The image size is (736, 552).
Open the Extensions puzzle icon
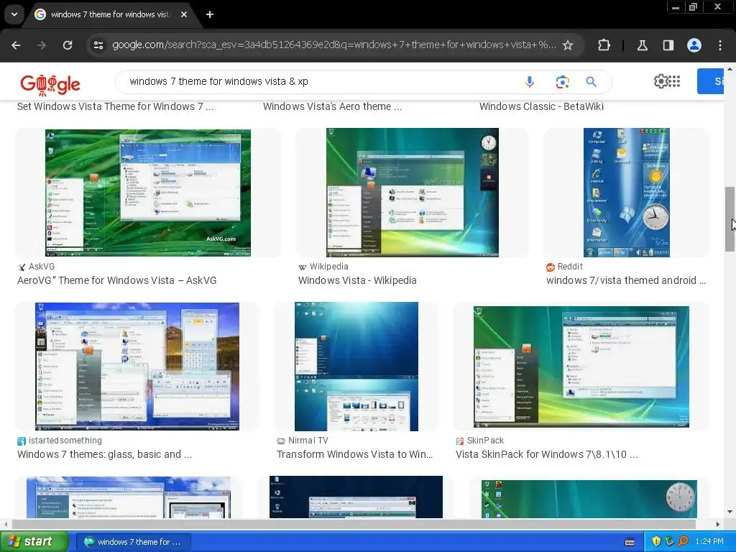(604, 45)
